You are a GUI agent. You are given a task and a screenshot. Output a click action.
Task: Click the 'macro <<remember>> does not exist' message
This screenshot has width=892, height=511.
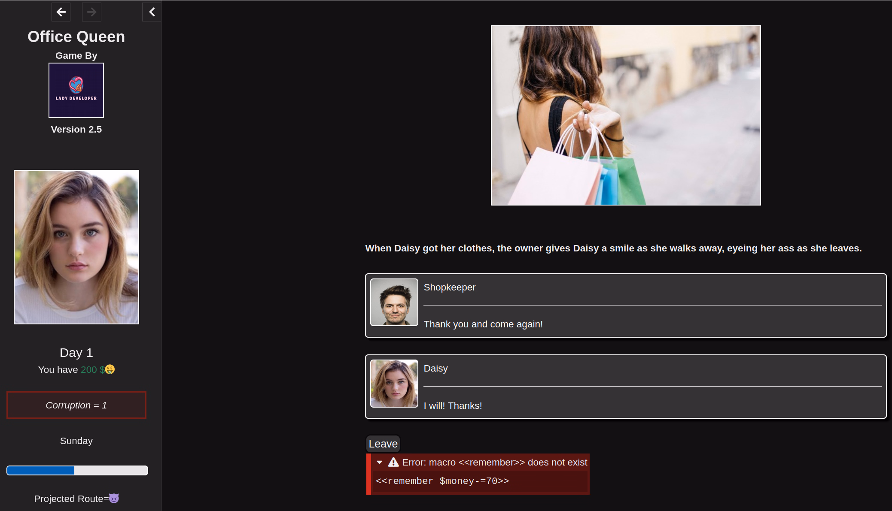pyautogui.click(x=508, y=463)
